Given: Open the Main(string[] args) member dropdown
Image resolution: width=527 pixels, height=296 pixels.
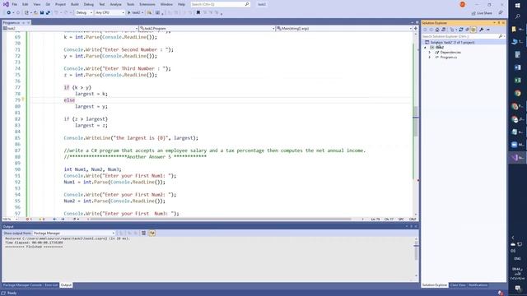Looking at the screenshot, I should click(344, 29).
